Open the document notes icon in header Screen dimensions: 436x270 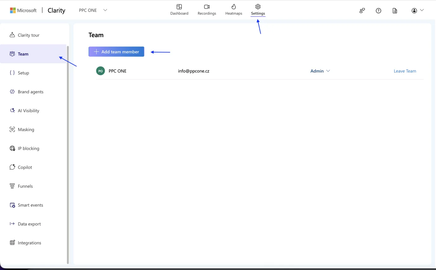pos(395,11)
